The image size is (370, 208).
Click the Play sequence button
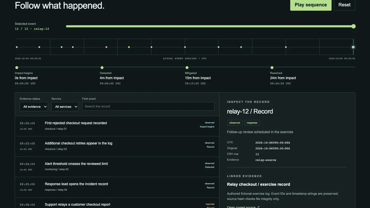[311, 5]
